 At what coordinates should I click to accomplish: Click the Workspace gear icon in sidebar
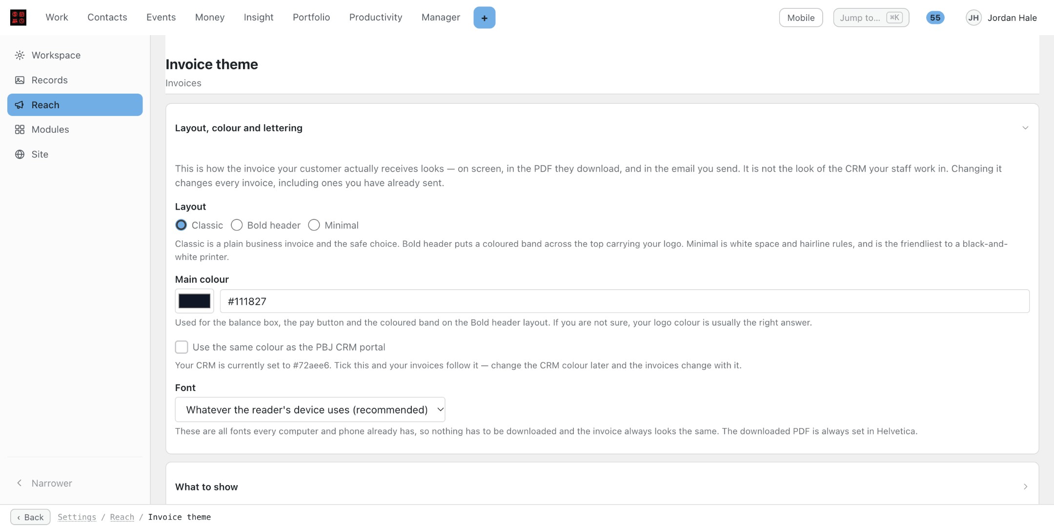20,55
